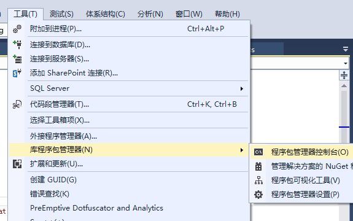353x221 pixels.
Task: Click the Ctrl+Alt+P shortcut text
Action: click(x=206, y=29)
